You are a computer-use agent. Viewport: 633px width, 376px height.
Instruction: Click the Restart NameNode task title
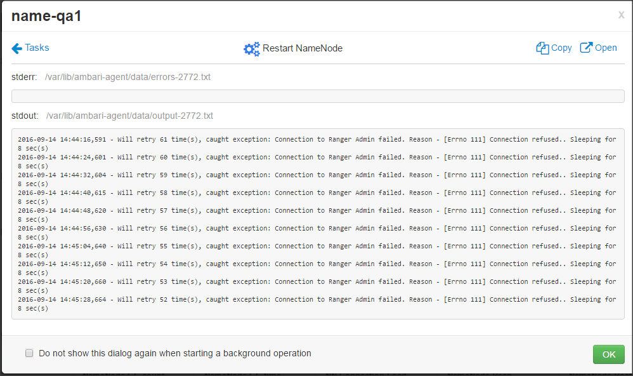(x=303, y=48)
